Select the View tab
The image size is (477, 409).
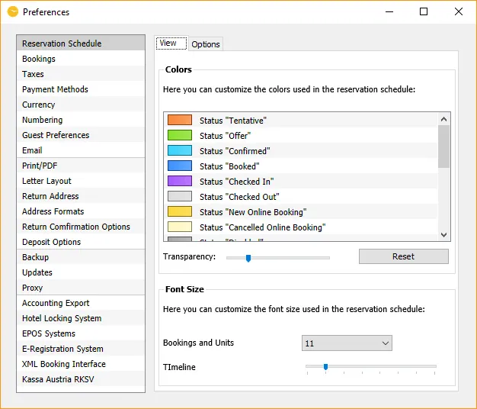point(171,43)
